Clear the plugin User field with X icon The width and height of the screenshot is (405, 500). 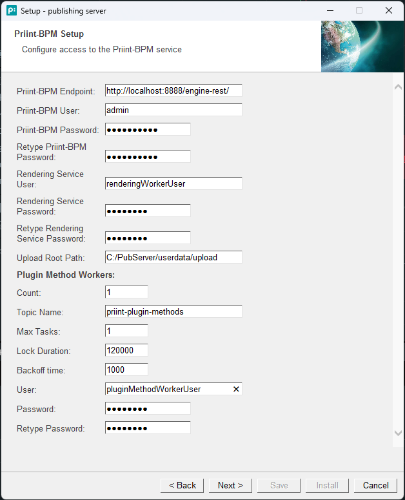click(x=236, y=389)
